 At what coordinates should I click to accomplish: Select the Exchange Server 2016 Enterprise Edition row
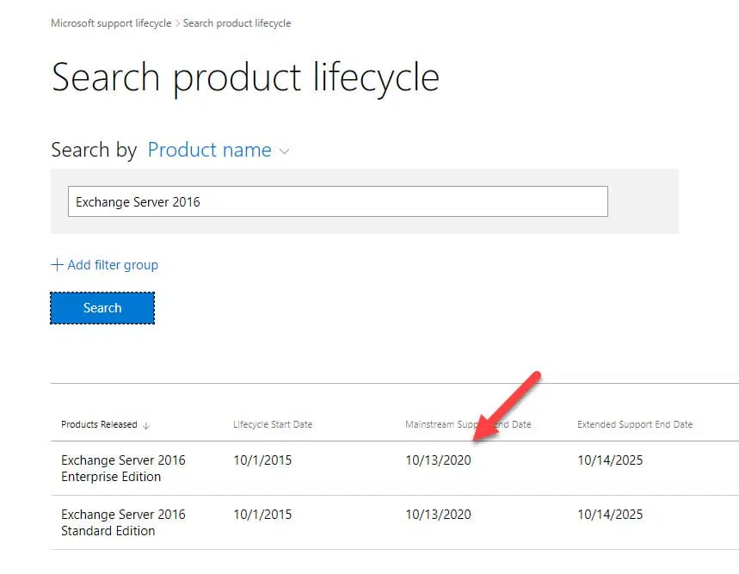395,468
